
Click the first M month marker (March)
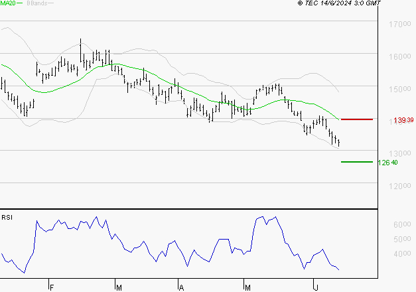[x=119, y=287]
